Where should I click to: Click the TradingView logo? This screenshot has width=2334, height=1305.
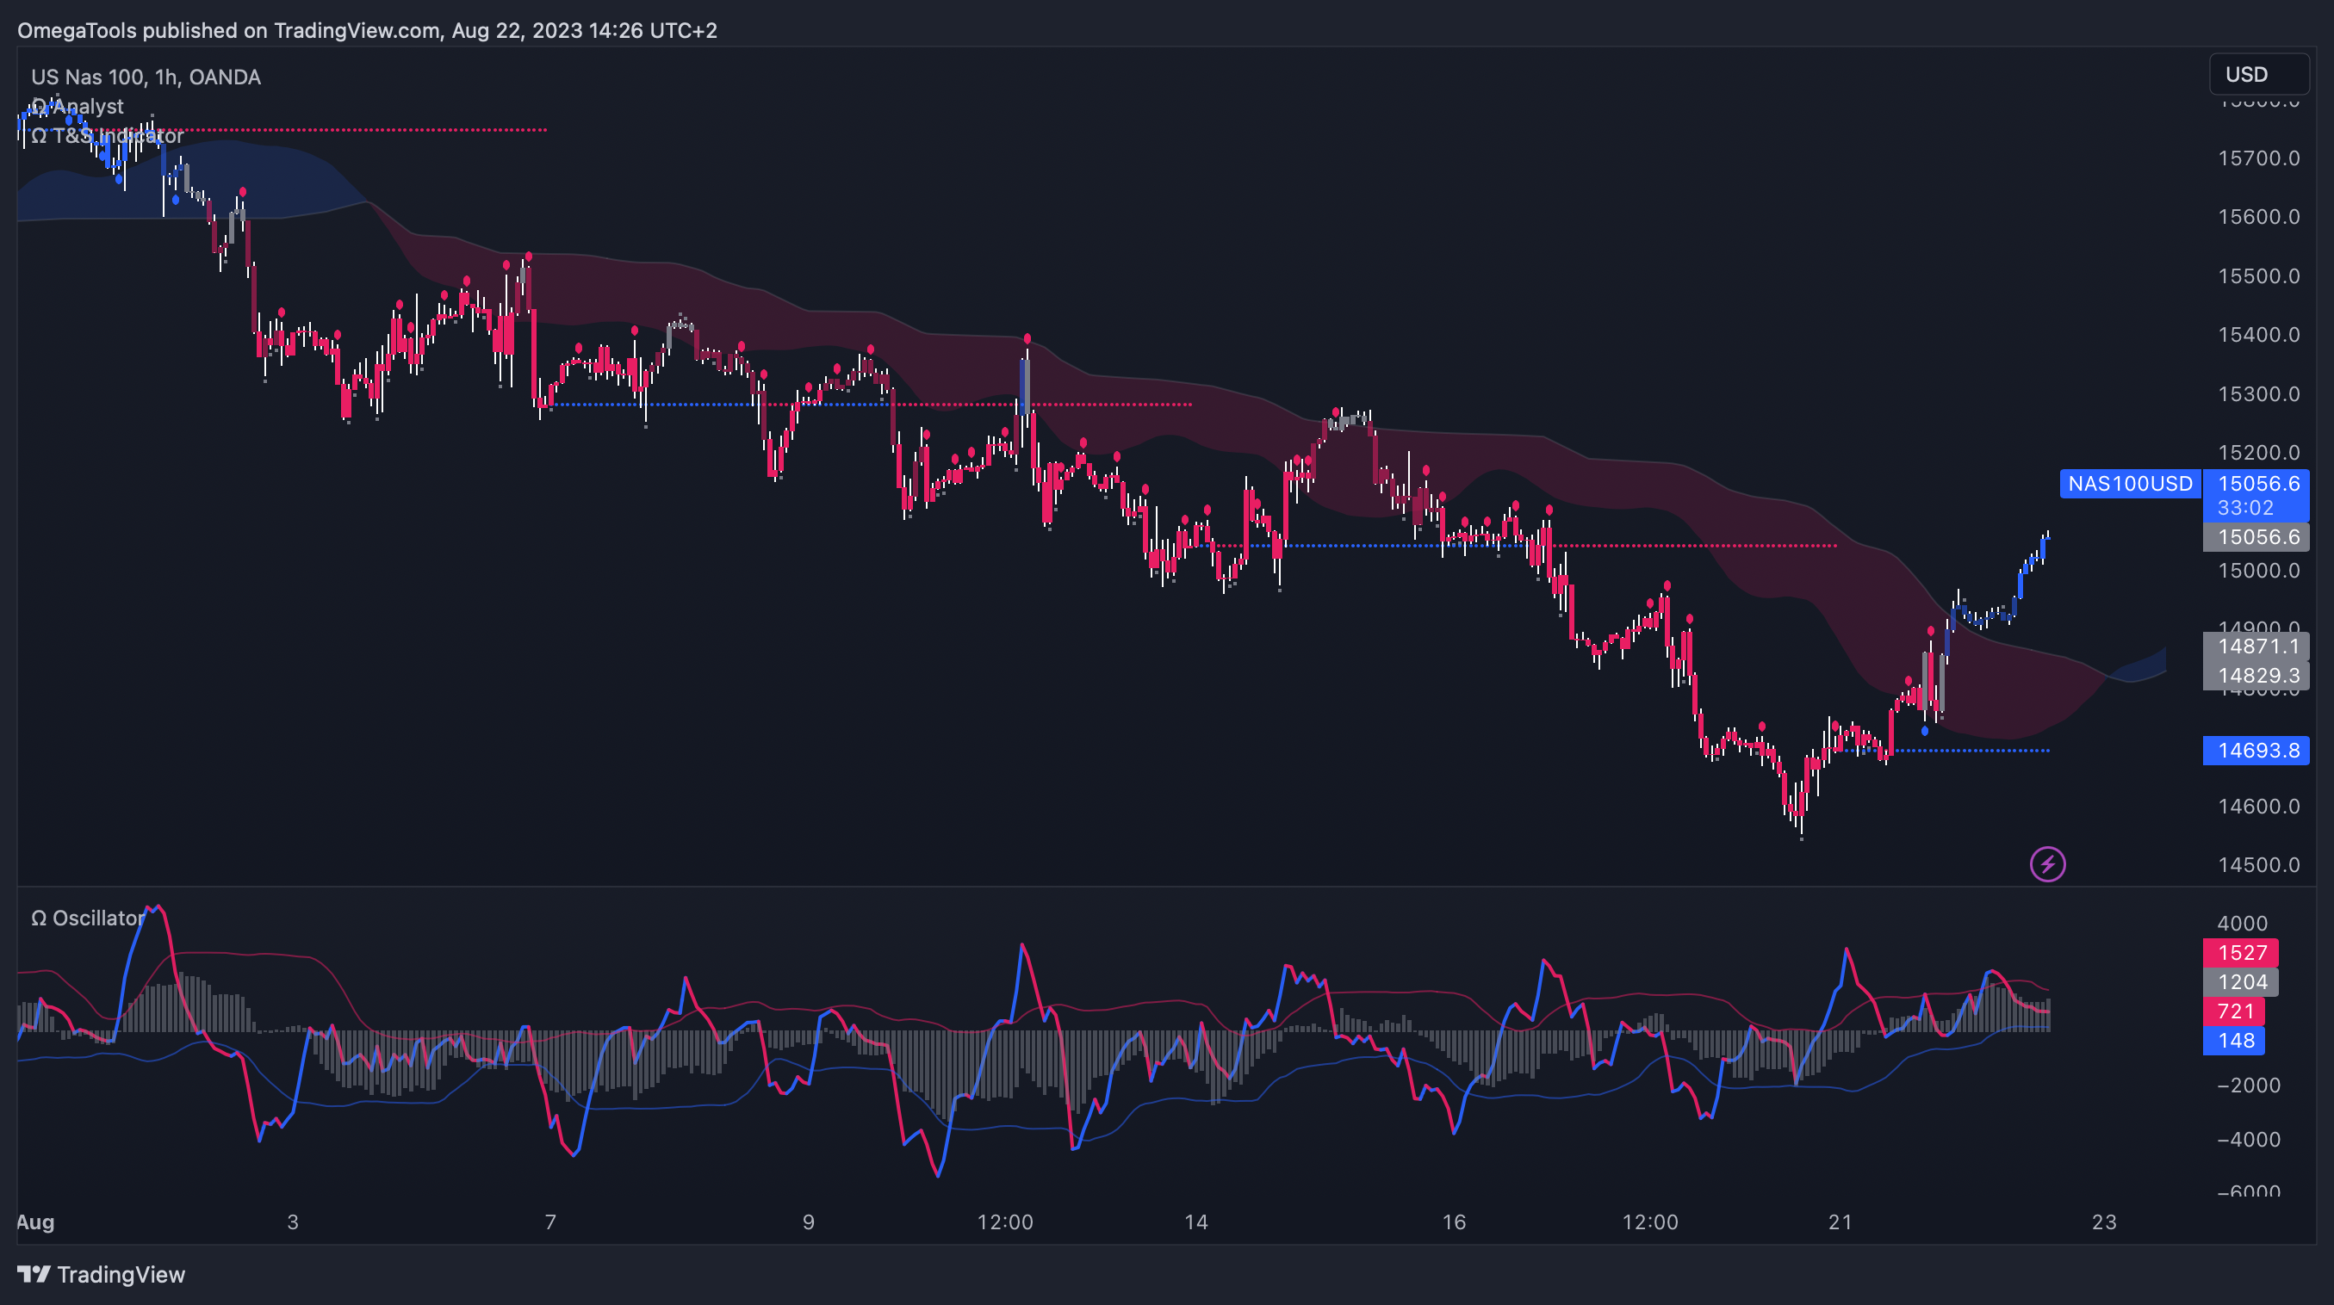102,1274
